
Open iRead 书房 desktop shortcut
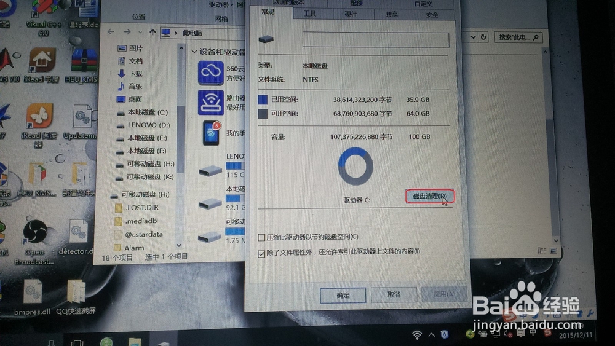coord(41,65)
